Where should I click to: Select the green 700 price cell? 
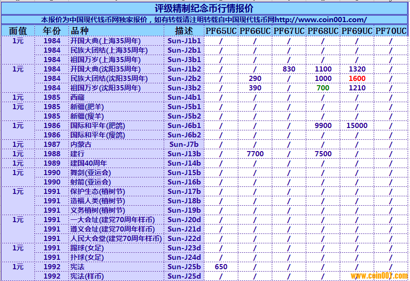323,88
